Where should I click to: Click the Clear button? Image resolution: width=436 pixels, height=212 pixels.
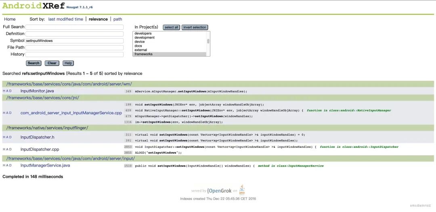pyautogui.click(x=52, y=63)
